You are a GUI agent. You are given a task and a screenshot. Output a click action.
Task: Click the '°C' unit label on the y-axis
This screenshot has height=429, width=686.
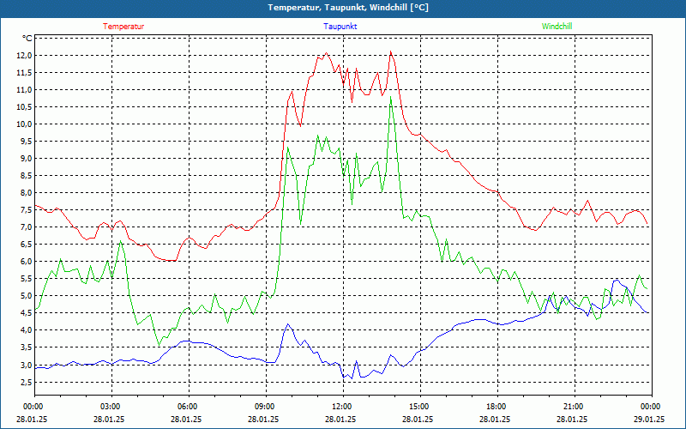click(27, 39)
